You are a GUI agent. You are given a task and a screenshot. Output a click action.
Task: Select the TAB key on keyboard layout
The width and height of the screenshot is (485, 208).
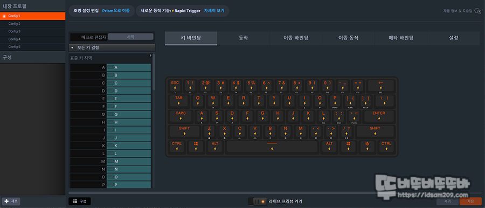coord(179,101)
